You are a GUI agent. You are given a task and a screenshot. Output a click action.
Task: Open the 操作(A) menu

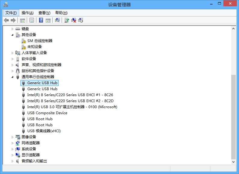coord(27,13)
